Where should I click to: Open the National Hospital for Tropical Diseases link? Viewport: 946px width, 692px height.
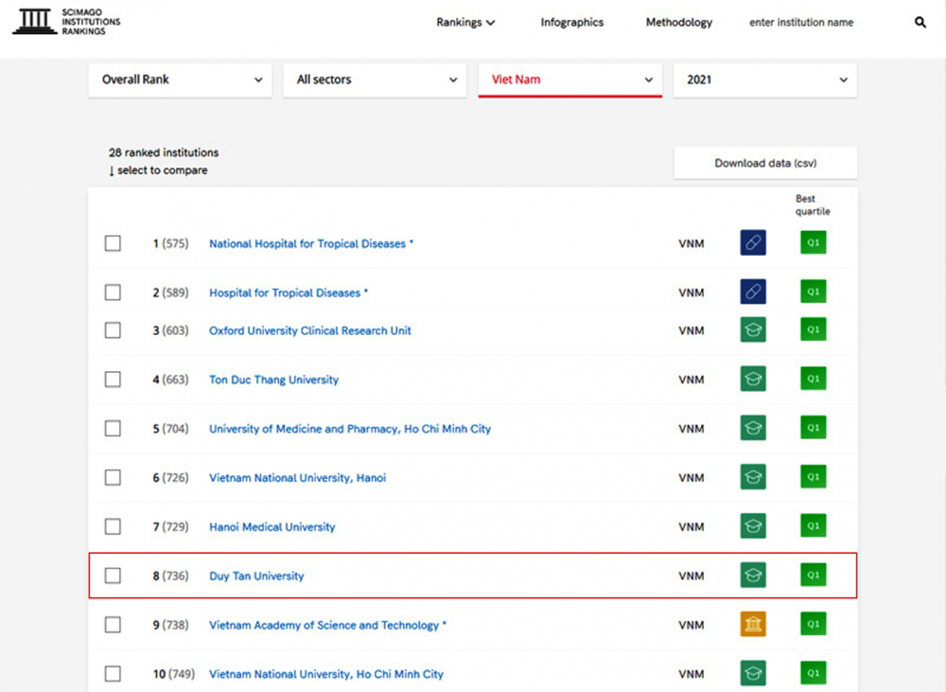click(x=310, y=243)
